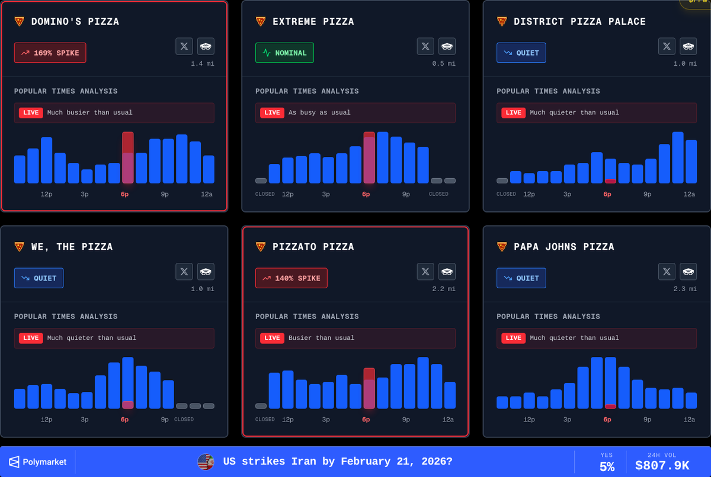Click 'Much busier than usual' on Domino's card
Image resolution: width=711 pixels, height=477 pixels.
[x=90, y=112]
